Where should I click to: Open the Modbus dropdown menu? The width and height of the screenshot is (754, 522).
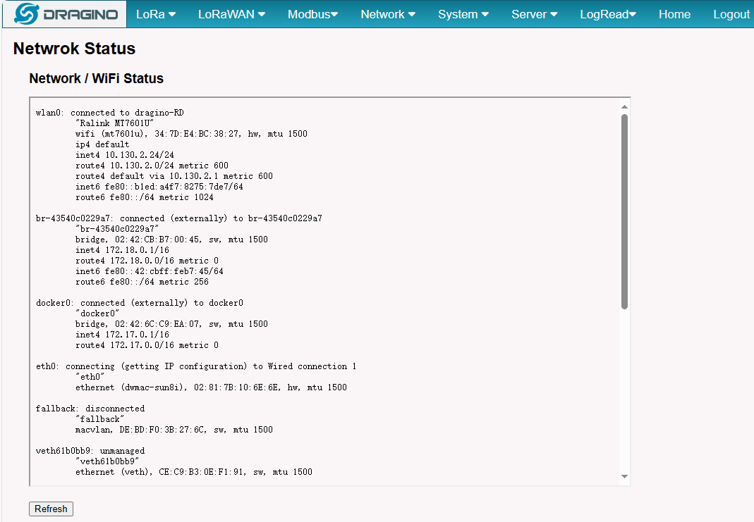[x=312, y=14]
